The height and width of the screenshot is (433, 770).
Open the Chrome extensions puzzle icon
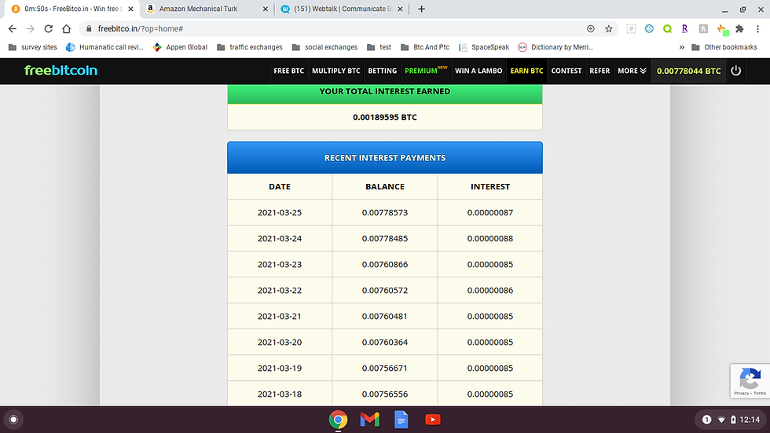[739, 29]
